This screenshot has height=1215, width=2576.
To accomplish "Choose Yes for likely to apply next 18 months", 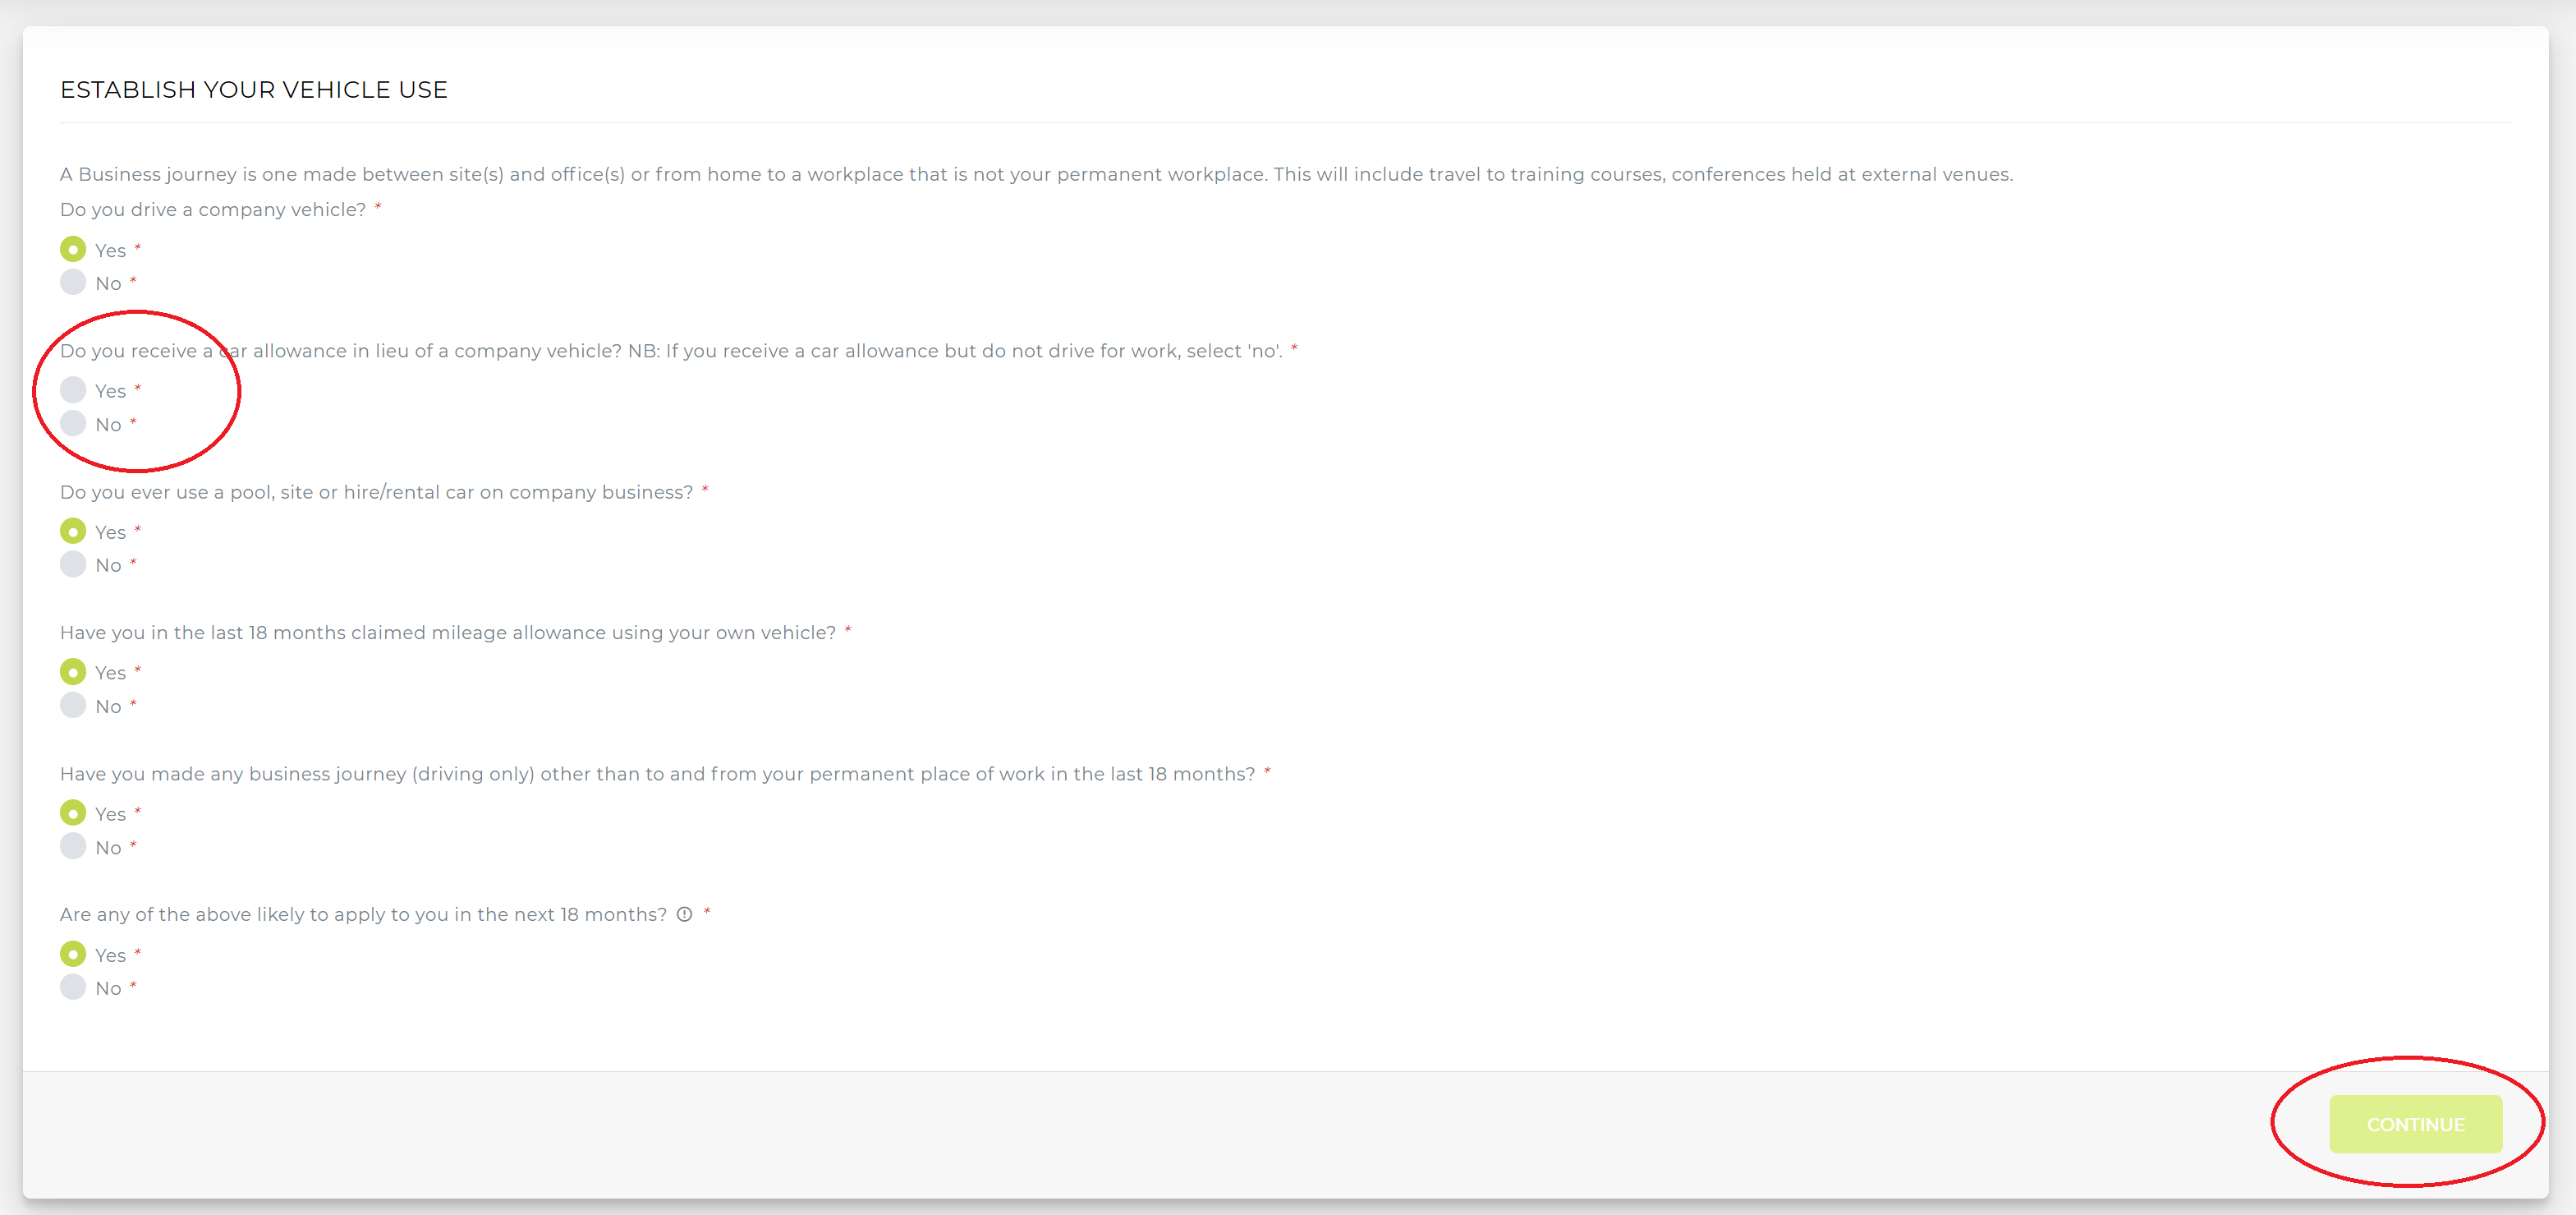I will coord(73,954).
